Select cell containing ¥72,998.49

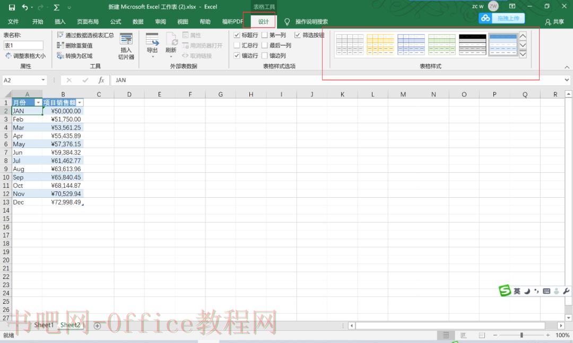(63, 202)
